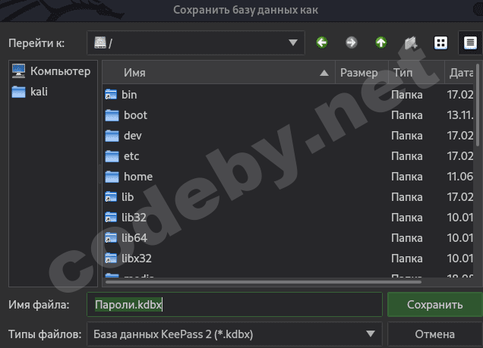The height and width of the screenshot is (348, 483).
Task: Click the kali folder icon in the sidebar
Action: point(18,92)
